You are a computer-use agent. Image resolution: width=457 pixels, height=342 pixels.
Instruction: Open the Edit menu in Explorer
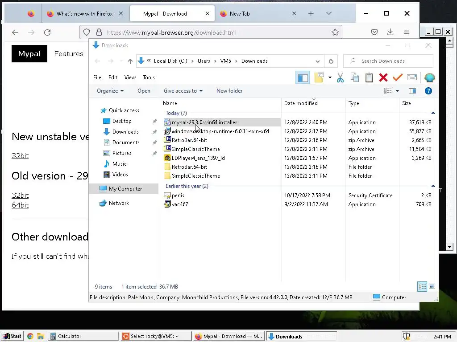tap(113, 77)
